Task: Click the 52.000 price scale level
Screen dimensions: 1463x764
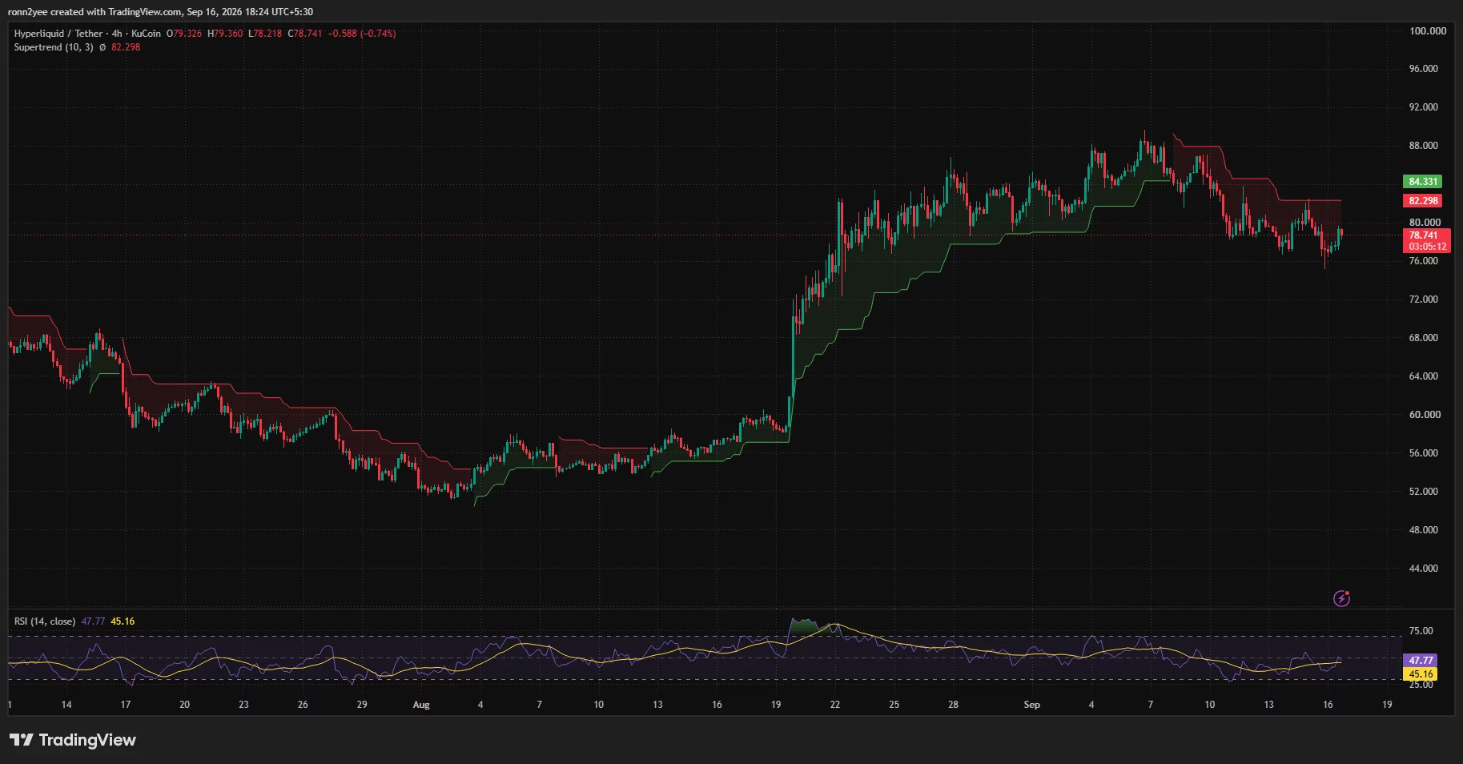Action: pos(1424,492)
